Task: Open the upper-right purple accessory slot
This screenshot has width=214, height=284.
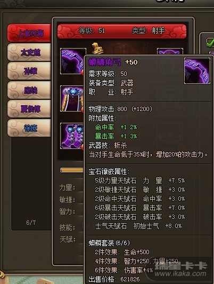Action: pyautogui.click(x=170, y=51)
